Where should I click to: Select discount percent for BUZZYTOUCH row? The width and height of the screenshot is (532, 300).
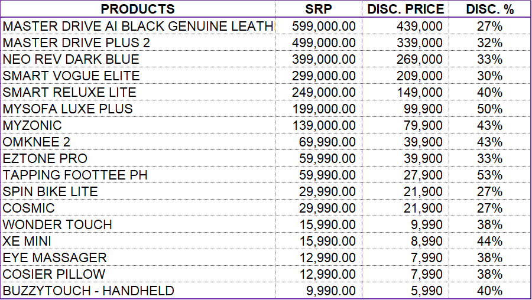click(x=489, y=291)
